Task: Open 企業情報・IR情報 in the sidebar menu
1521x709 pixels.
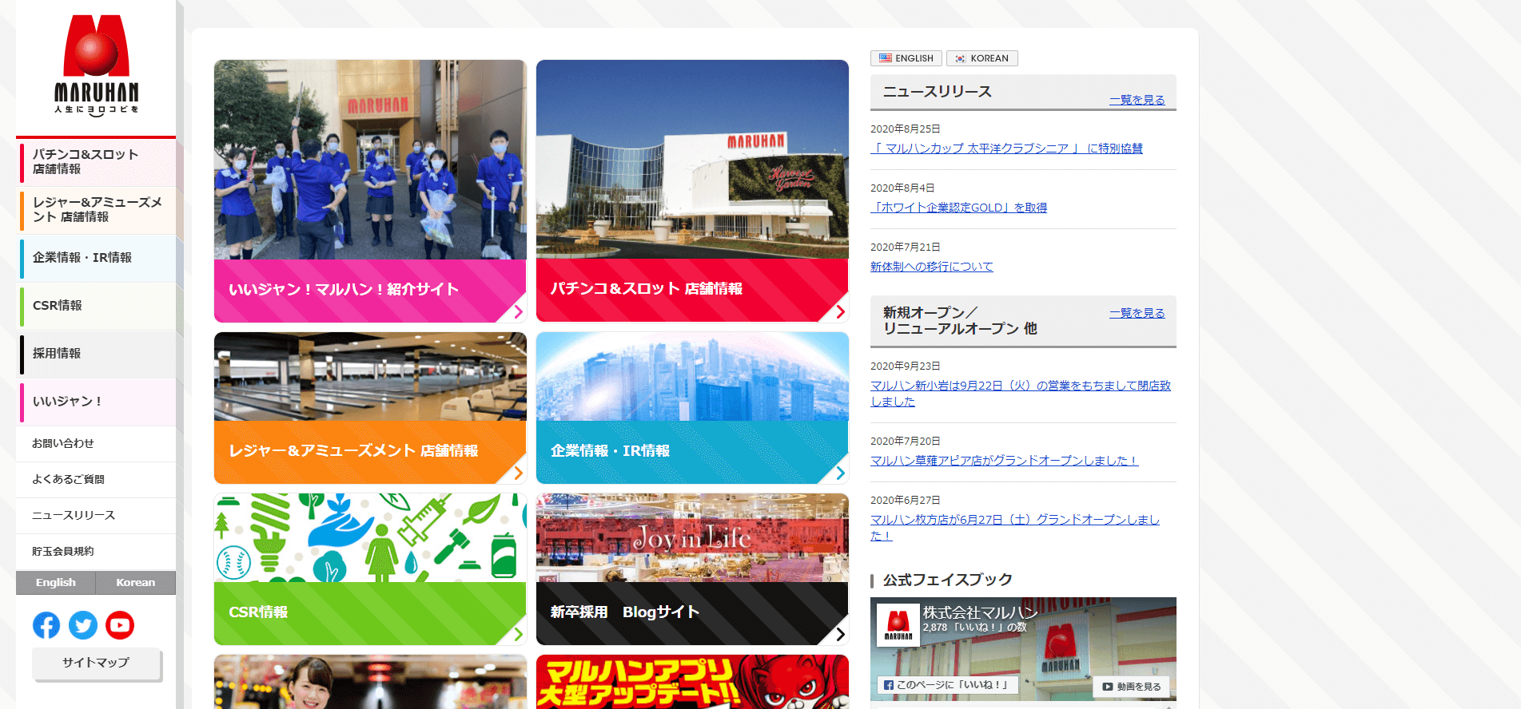Action: tap(96, 257)
